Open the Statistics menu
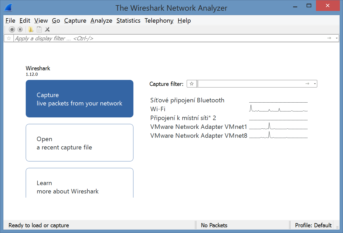Viewport: 343px width, 233px height. [128, 21]
